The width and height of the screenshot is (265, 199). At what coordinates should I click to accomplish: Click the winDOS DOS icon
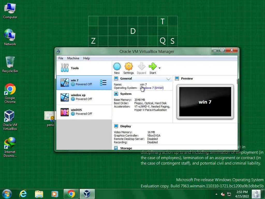(64, 112)
